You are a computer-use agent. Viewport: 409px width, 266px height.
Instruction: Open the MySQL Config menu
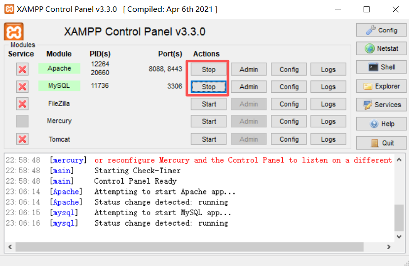pos(289,87)
